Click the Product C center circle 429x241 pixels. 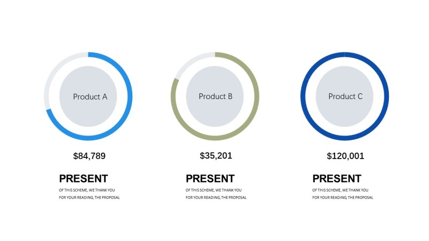point(345,96)
